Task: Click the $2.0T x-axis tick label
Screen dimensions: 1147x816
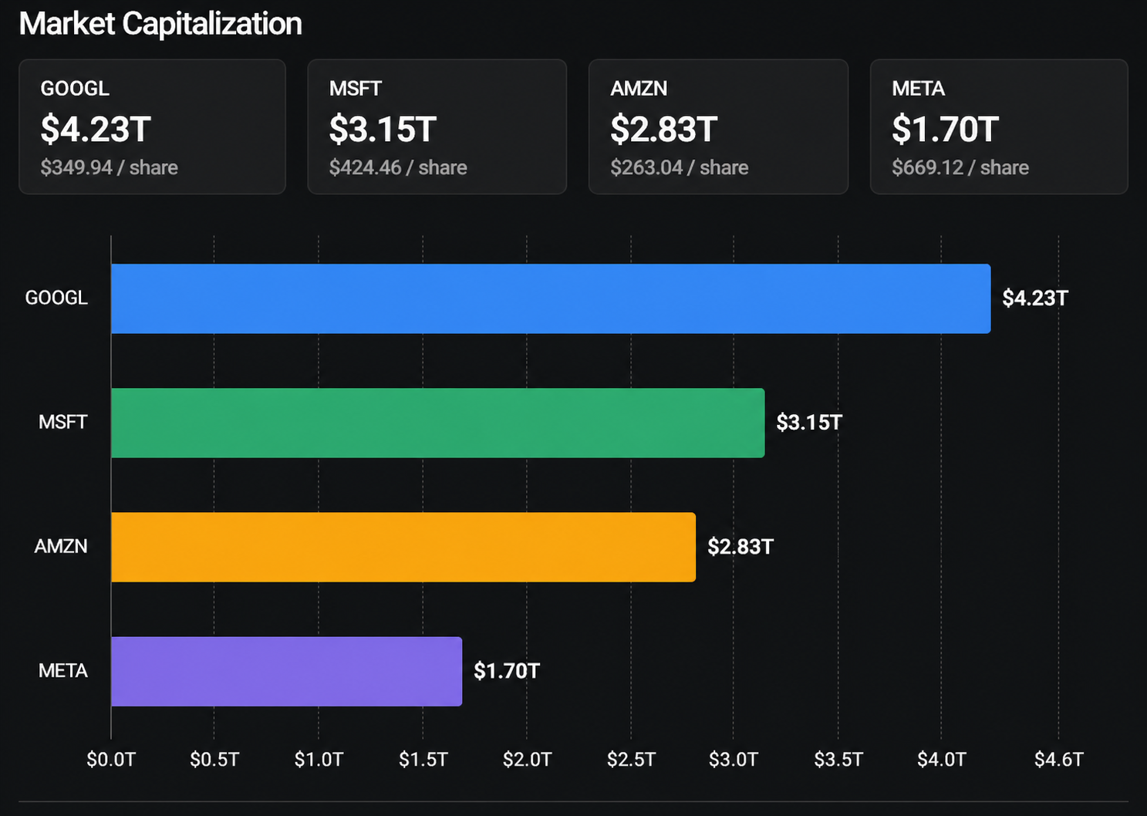Action: click(527, 760)
